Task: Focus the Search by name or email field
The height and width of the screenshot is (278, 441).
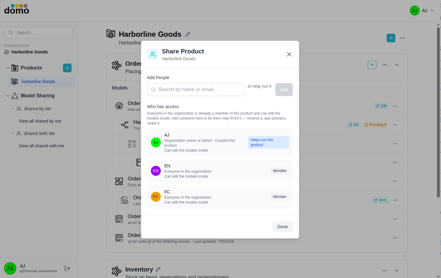Action: click(195, 90)
